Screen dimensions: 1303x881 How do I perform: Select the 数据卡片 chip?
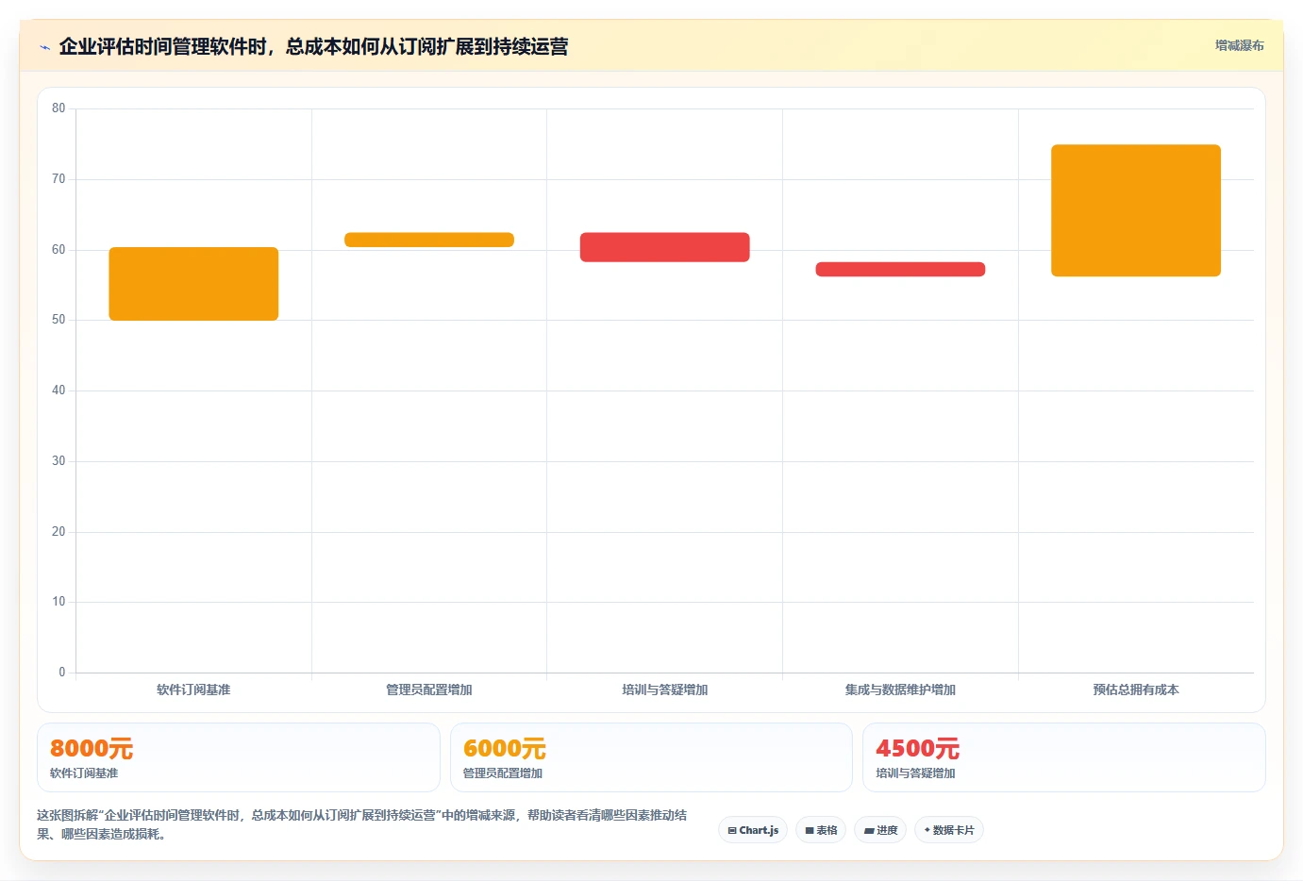click(949, 830)
